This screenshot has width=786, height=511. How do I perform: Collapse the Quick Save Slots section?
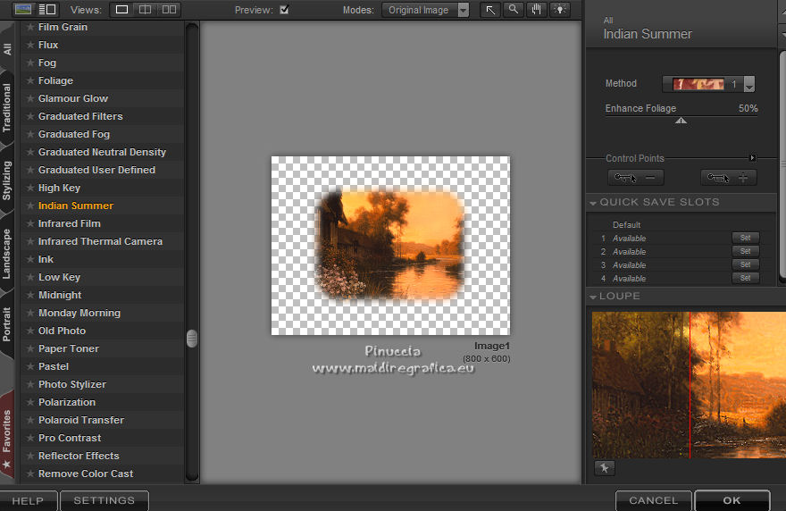pyautogui.click(x=593, y=203)
